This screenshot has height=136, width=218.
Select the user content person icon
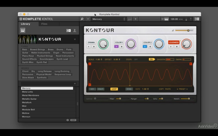[75, 30]
